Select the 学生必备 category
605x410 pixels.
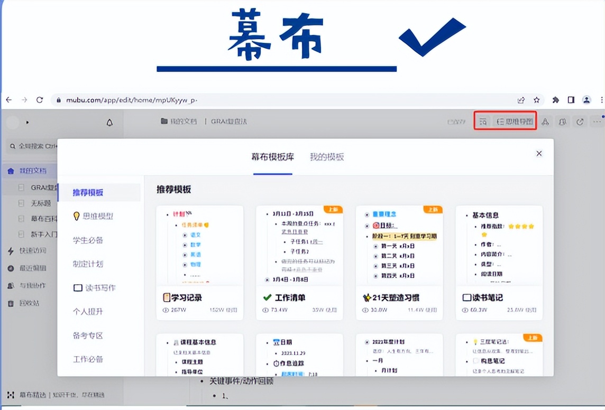[x=88, y=240]
